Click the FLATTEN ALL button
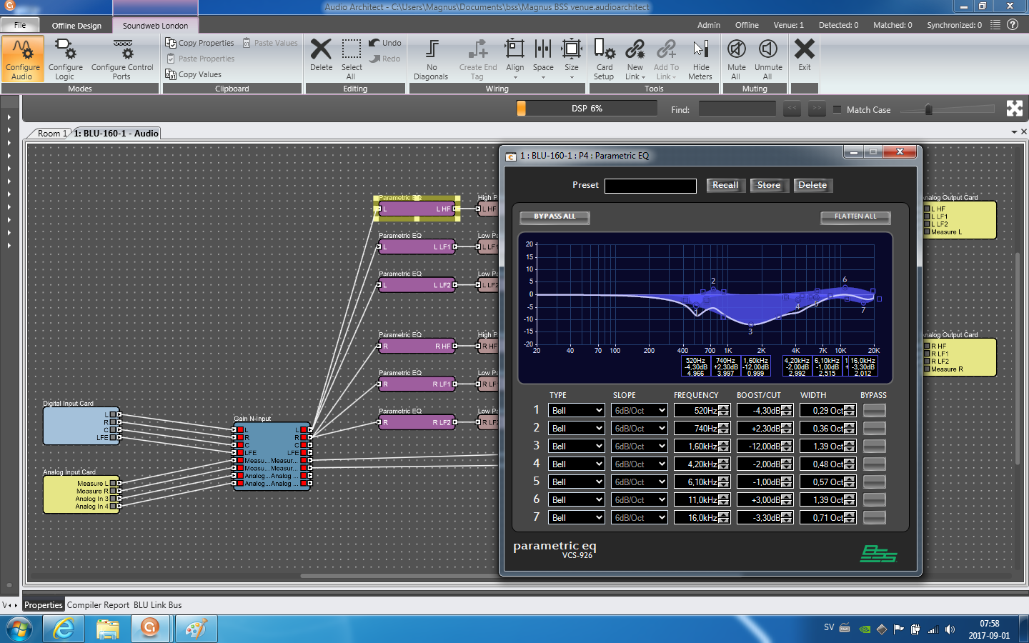This screenshot has height=643, width=1029. coord(855,216)
